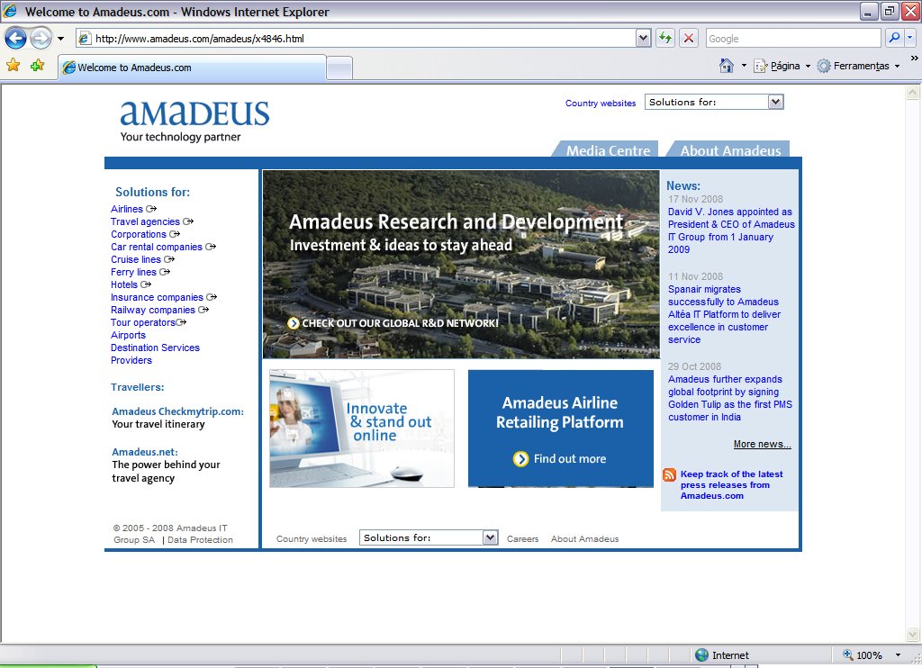Click the Internet security zone globe icon
The width and height of the screenshot is (922, 668).
[701, 655]
